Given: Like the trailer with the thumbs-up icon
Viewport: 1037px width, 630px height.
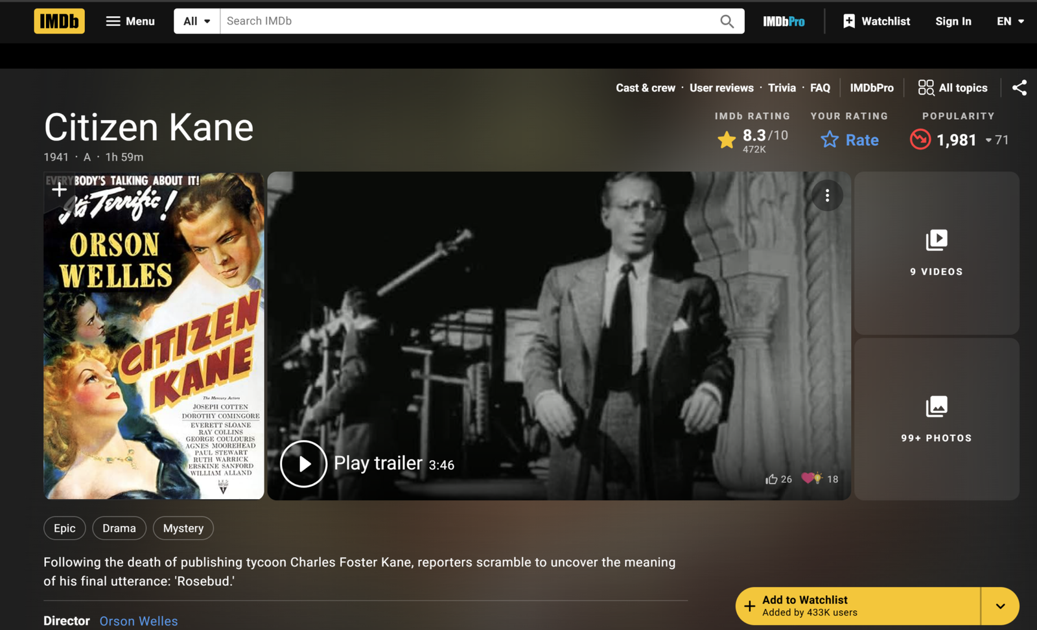Looking at the screenshot, I should click(771, 479).
